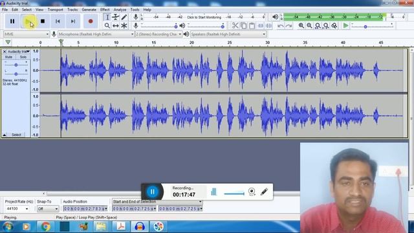The width and height of the screenshot is (414, 233).
Task: Select the Time Shift tool
Action: (115, 26)
